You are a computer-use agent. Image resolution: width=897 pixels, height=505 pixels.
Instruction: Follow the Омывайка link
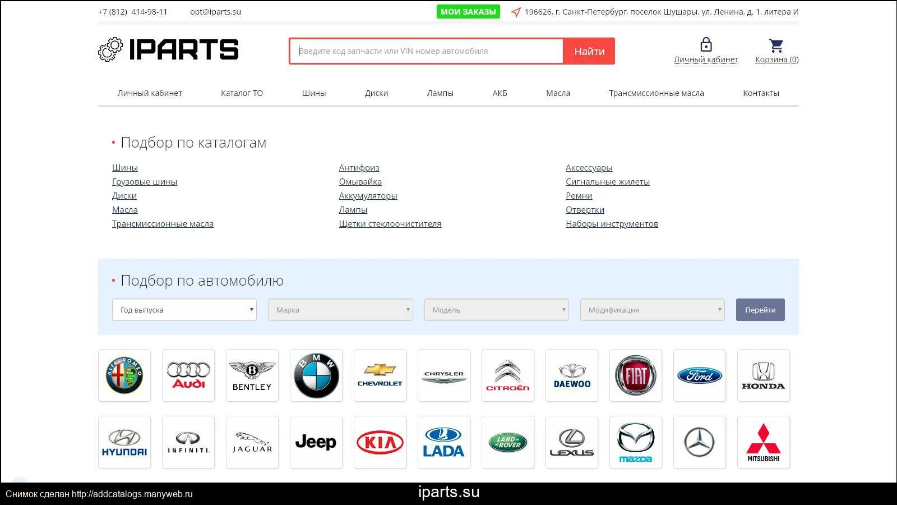(x=360, y=182)
